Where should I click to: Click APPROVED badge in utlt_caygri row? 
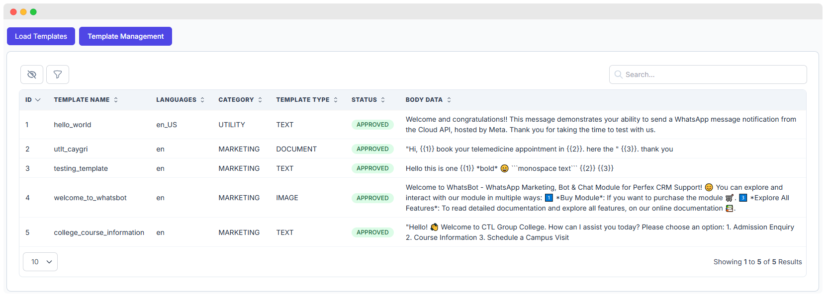coord(372,149)
